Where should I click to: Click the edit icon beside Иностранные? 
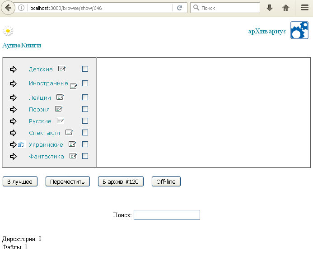coord(74,86)
